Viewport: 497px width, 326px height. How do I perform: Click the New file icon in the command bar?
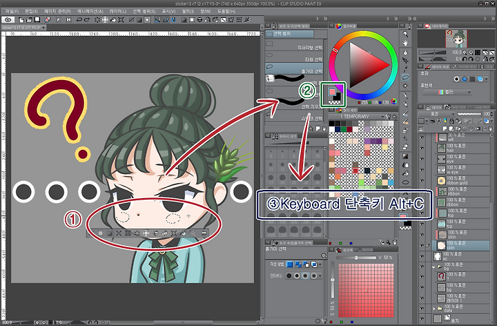pos(21,19)
